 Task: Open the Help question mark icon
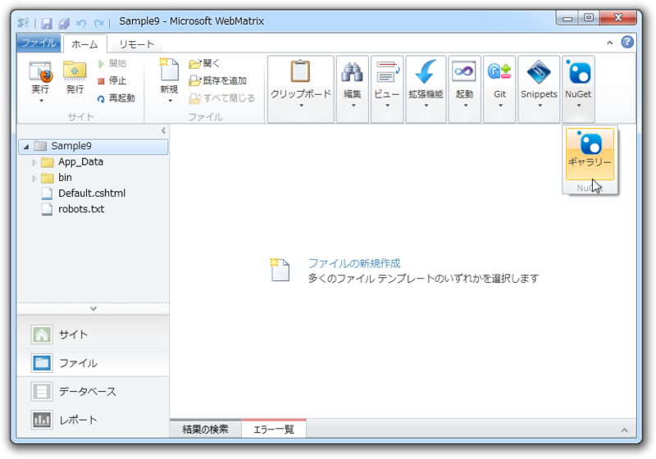click(x=626, y=42)
